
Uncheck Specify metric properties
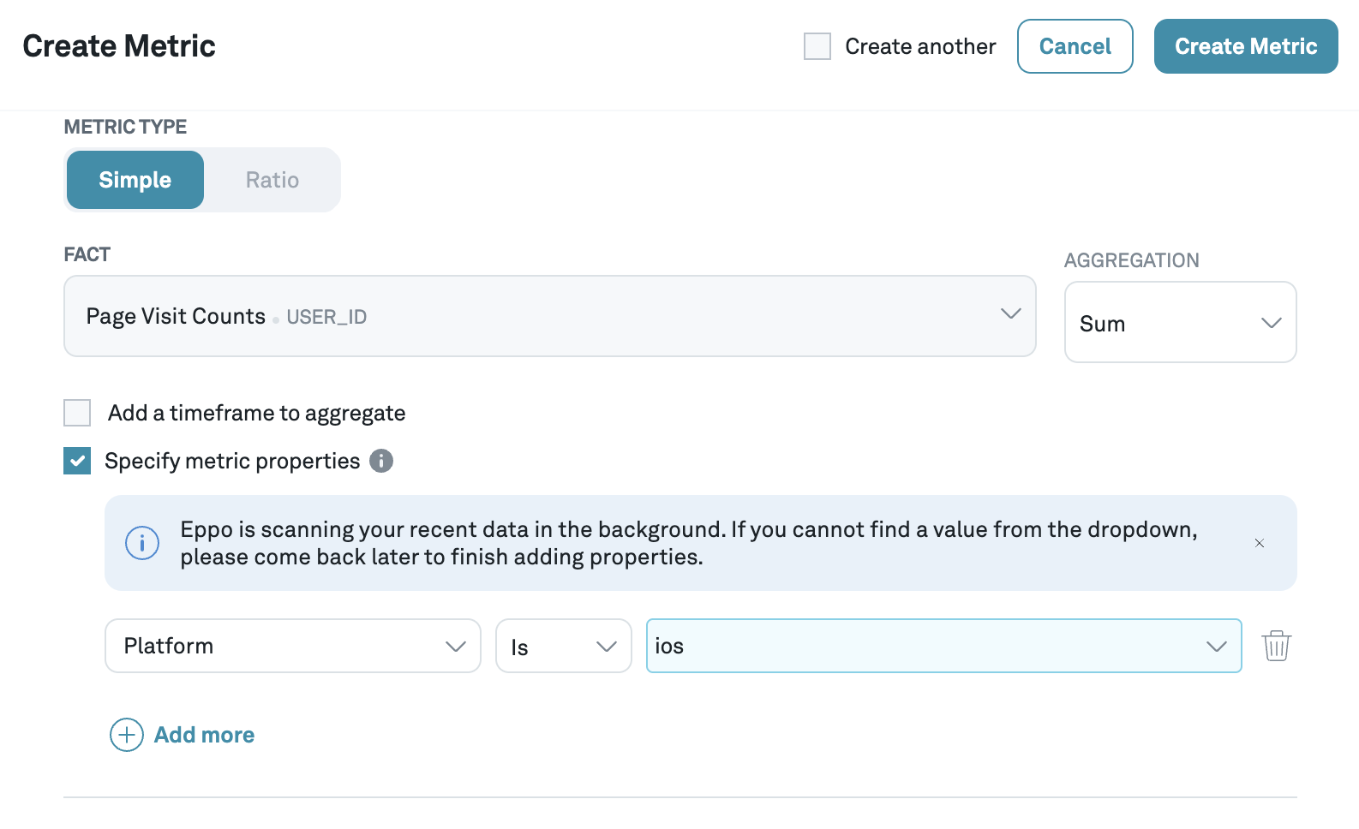pyautogui.click(x=76, y=461)
